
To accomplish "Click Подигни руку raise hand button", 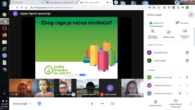I will click(x=155, y=103).
